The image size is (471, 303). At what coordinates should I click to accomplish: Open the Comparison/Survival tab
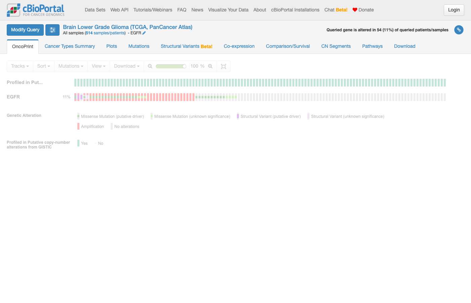pos(288,46)
